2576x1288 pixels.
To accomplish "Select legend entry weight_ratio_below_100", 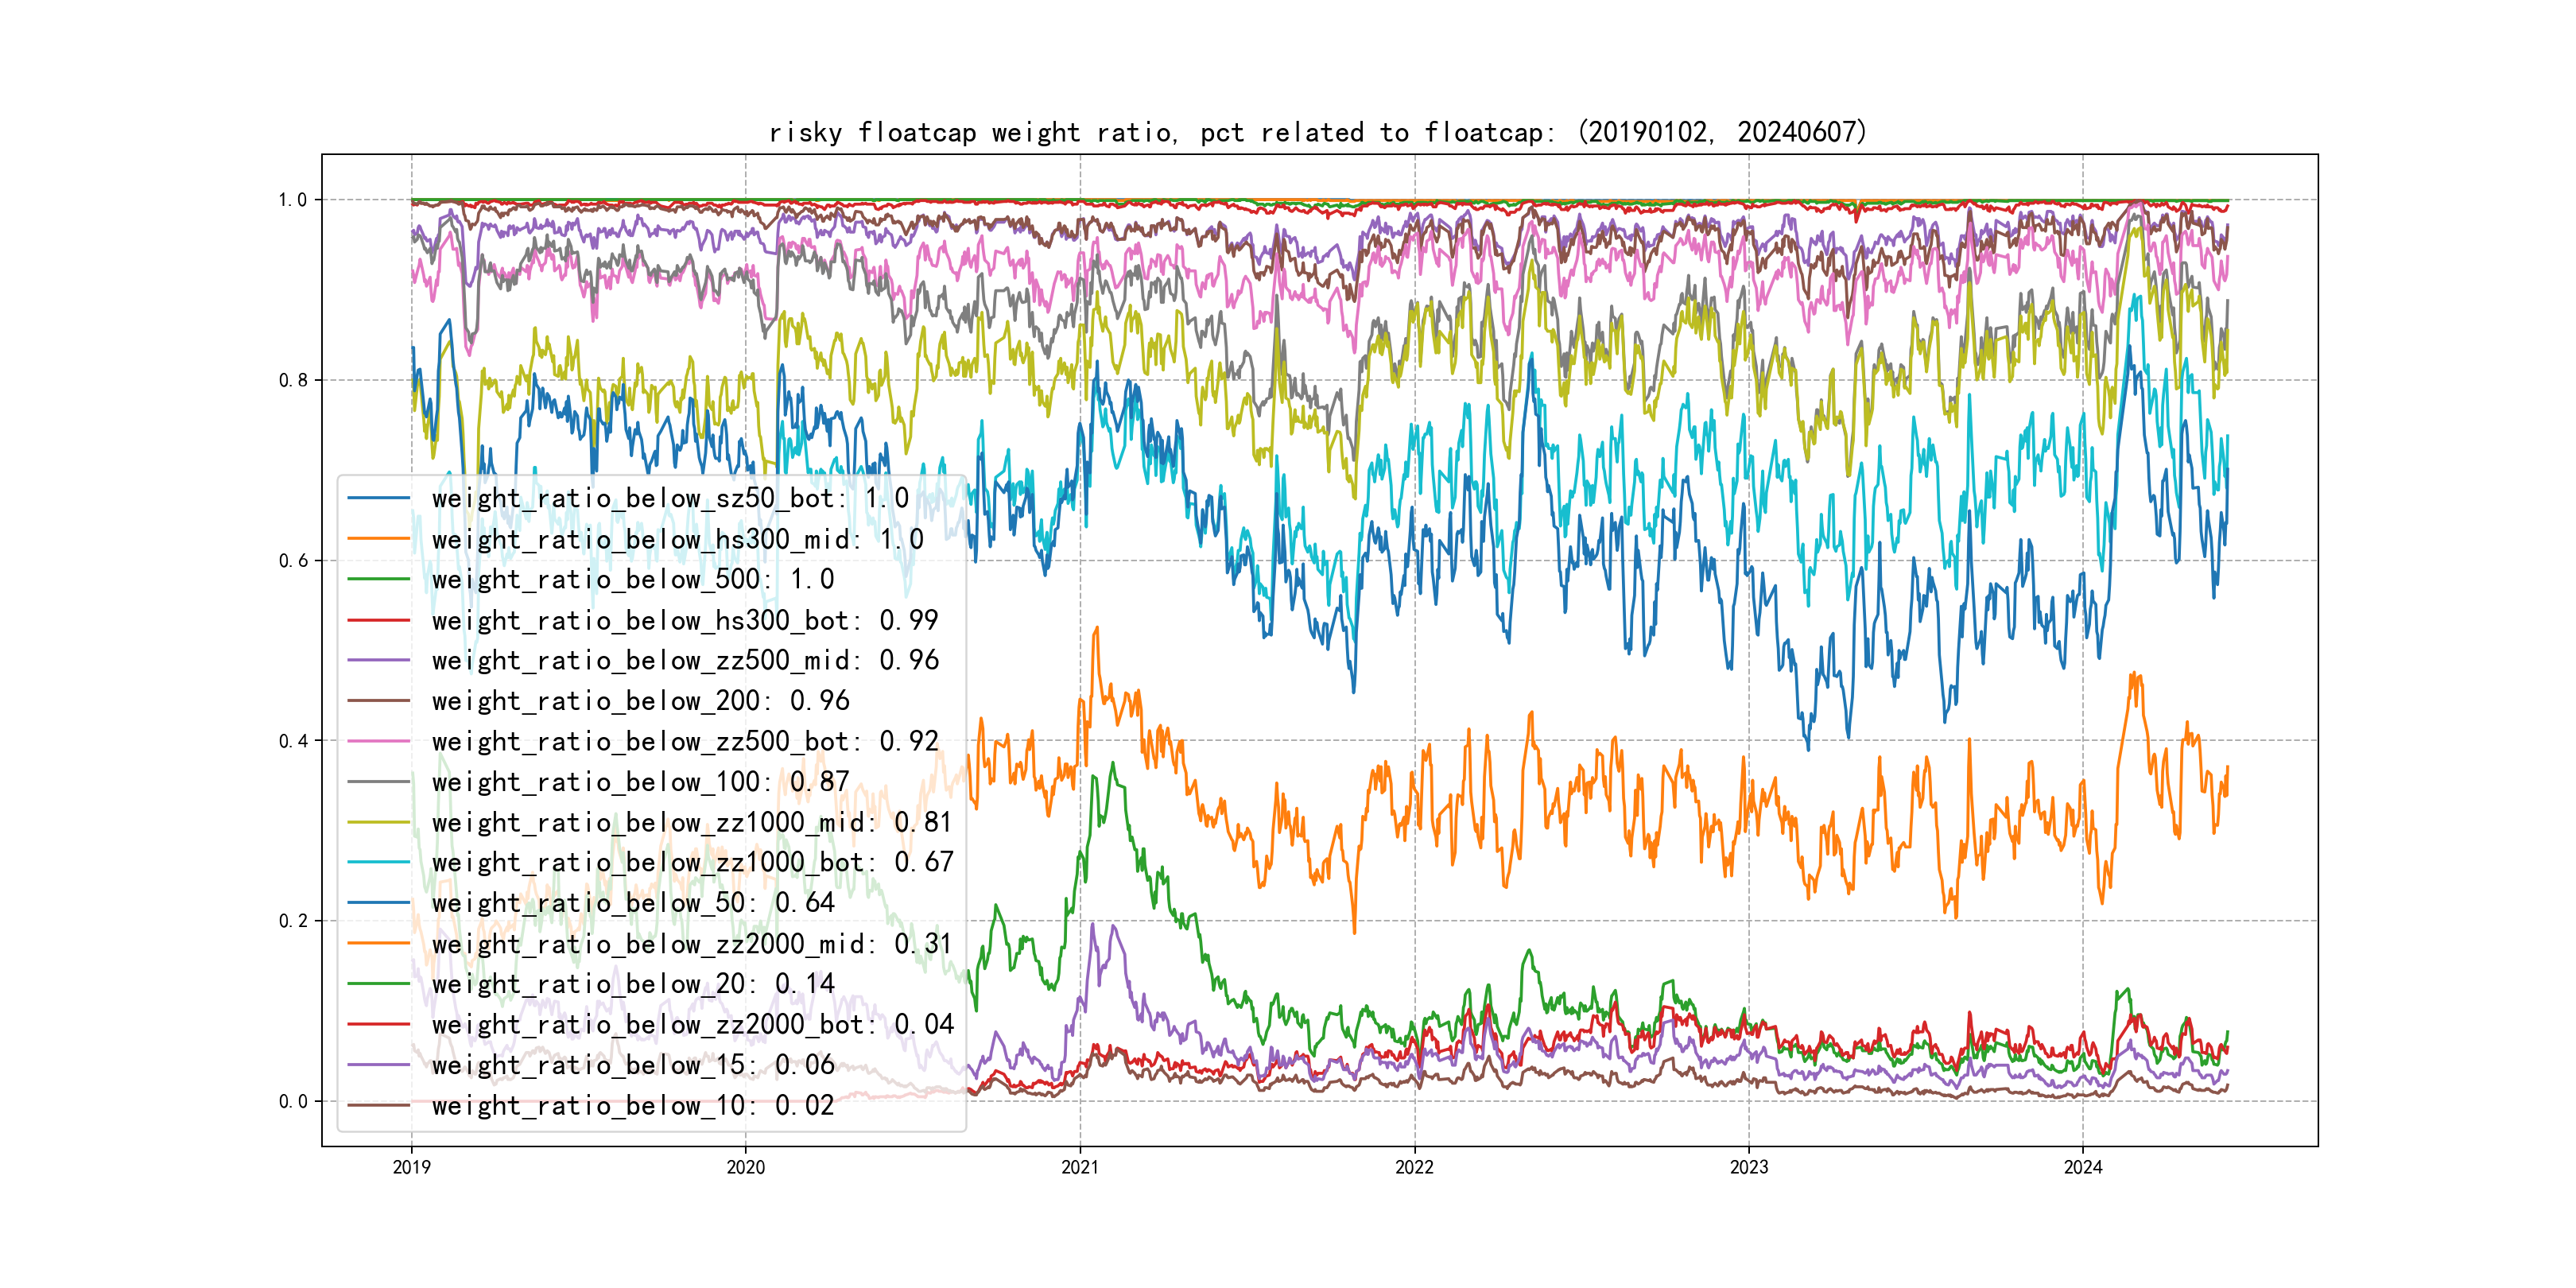I will (x=640, y=782).
